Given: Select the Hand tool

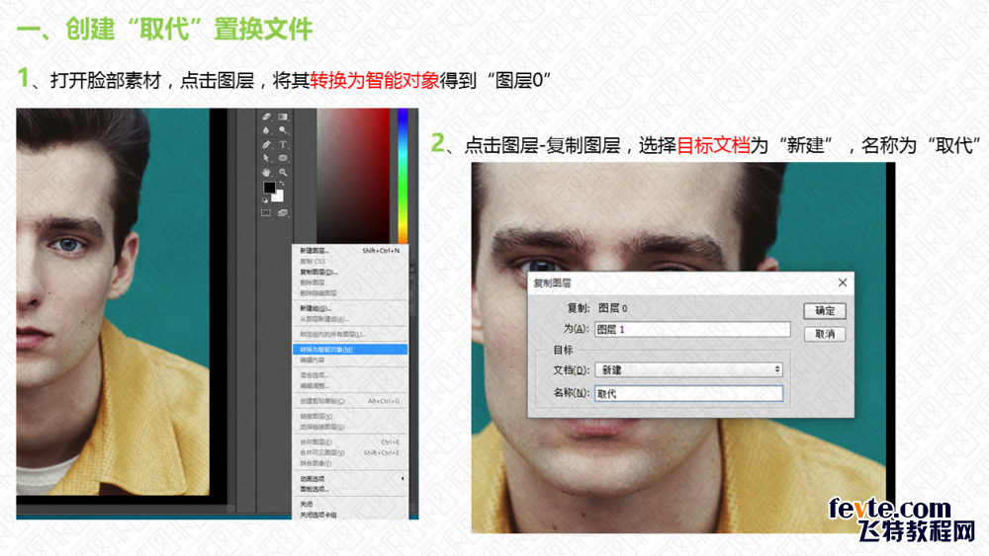Looking at the screenshot, I should [x=266, y=172].
